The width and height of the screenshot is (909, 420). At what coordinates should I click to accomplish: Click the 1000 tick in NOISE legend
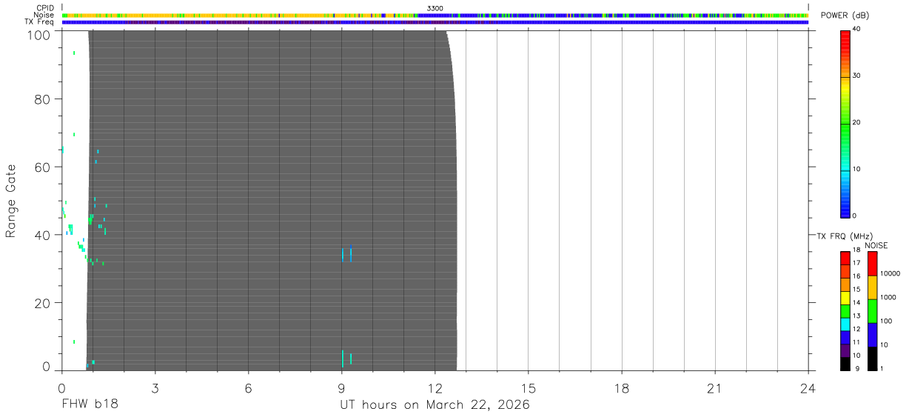click(x=888, y=297)
